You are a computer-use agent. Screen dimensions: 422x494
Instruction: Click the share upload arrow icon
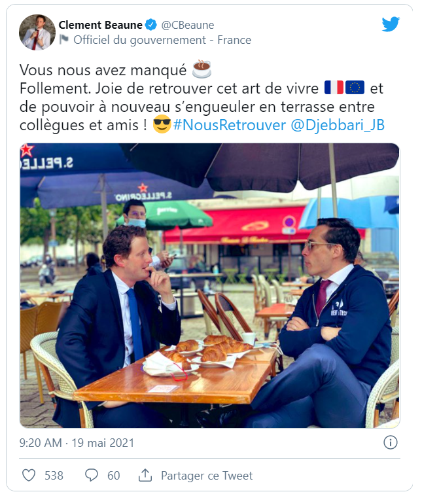click(145, 475)
